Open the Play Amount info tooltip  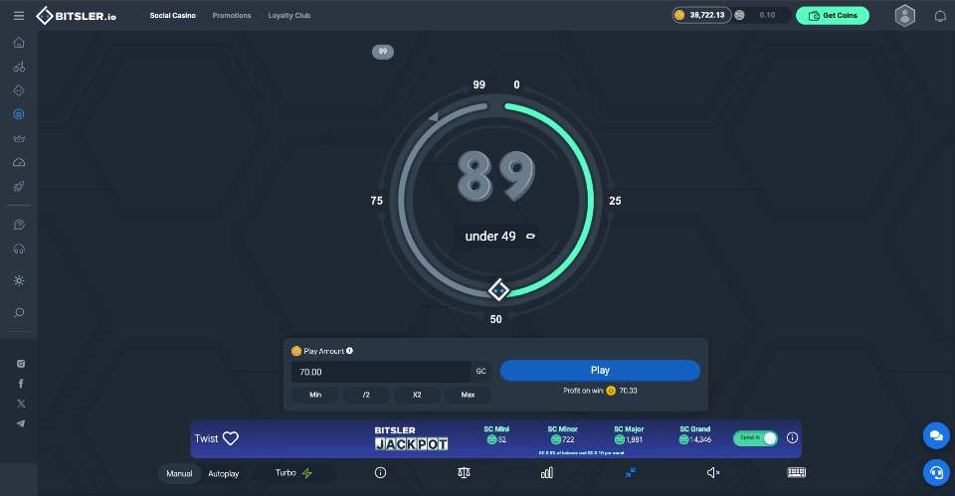pos(349,351)
